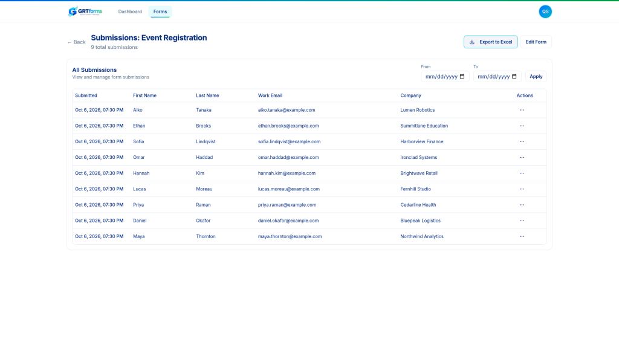Click last name Thornton
The height and width of the screenshot is (359, 619).
(206, 236)
